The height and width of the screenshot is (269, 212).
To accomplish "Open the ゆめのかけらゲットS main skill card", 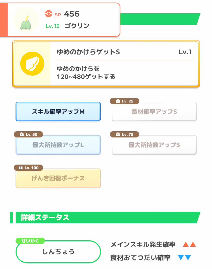I will coord(106,64).
